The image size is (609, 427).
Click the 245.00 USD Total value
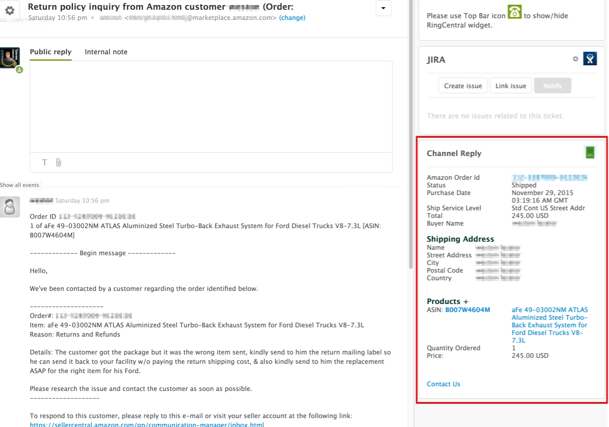(530, 216)
